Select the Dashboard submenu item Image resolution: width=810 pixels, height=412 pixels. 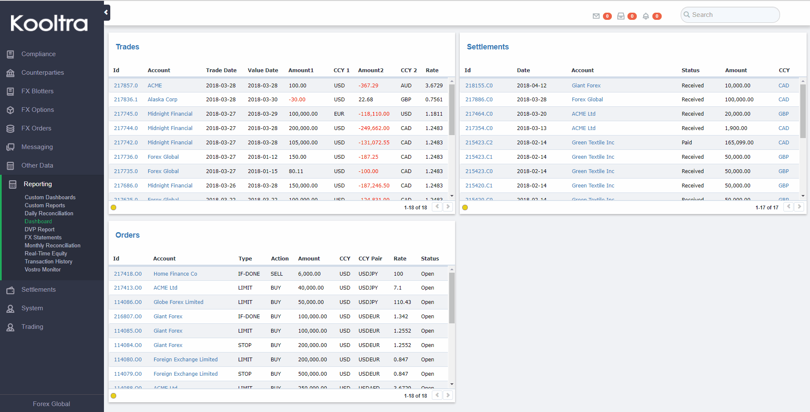click(x=38, y=221)
